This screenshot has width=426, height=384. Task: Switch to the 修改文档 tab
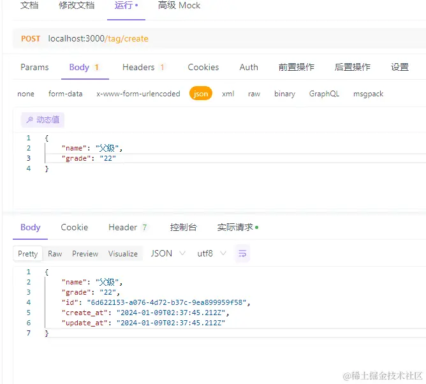(x=77, y=5)
